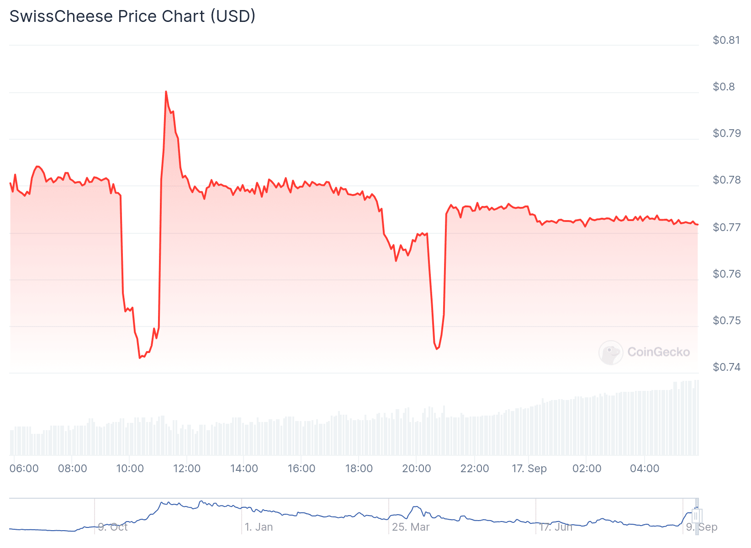Click 1. Jan in the navigator timeline
This screenshot has height=548, width=751.
click(x=259, y=527)
